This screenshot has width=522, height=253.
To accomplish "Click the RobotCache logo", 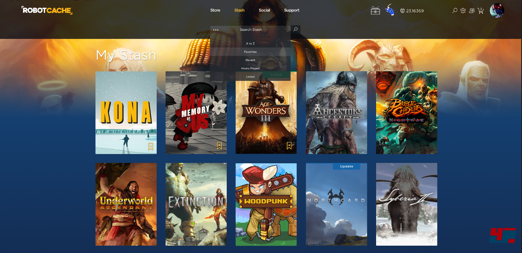I will pos(47,10).
